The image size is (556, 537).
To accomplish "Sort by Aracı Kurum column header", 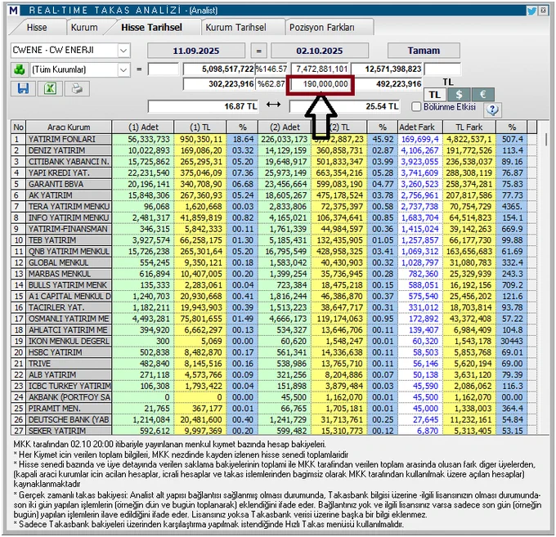I will pos(69,127).
